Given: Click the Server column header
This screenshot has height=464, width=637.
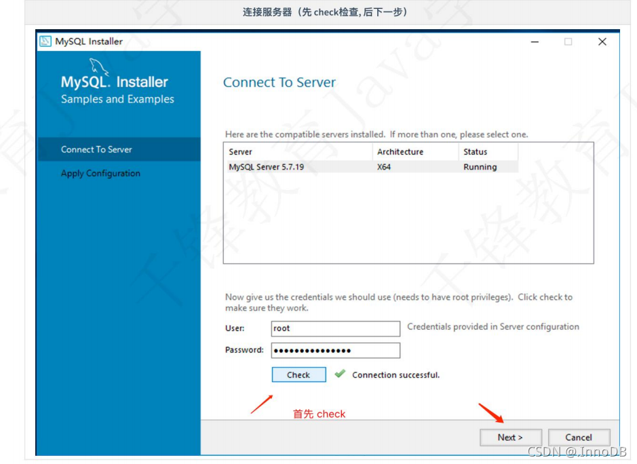Looking at the screenshot, I should pyautogui.click(x=298, y=151).
